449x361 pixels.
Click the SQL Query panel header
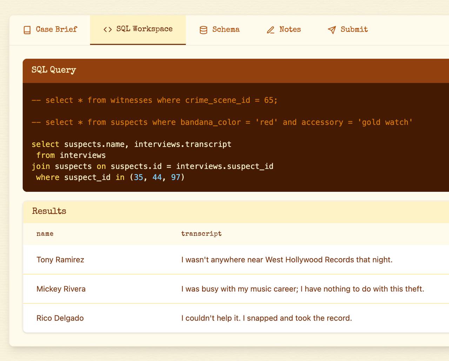click(54, 70)
